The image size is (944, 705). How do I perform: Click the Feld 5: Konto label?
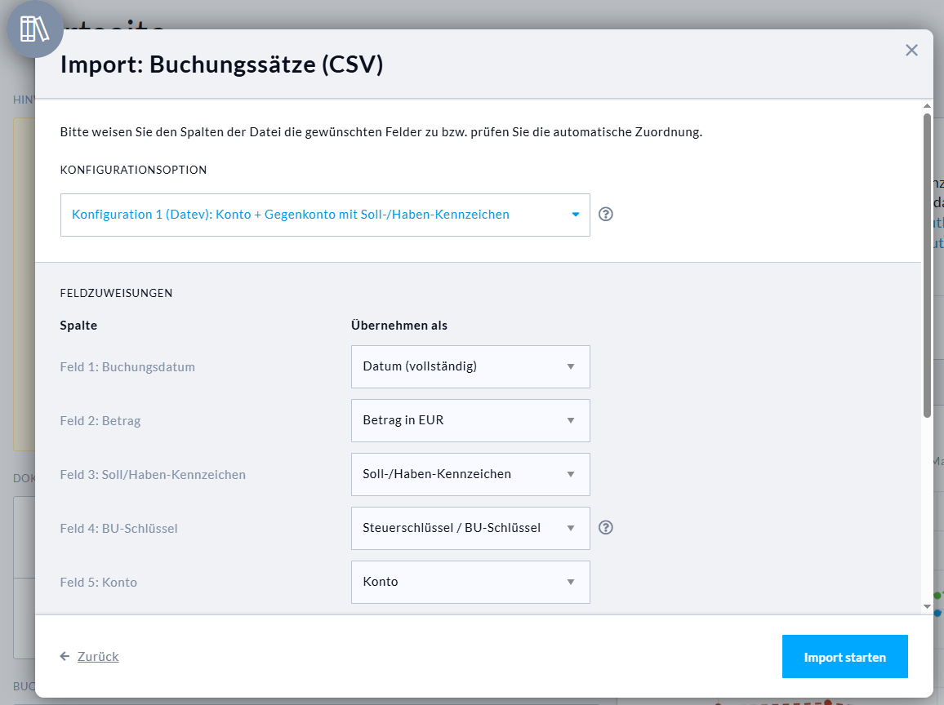click(99, 583)
